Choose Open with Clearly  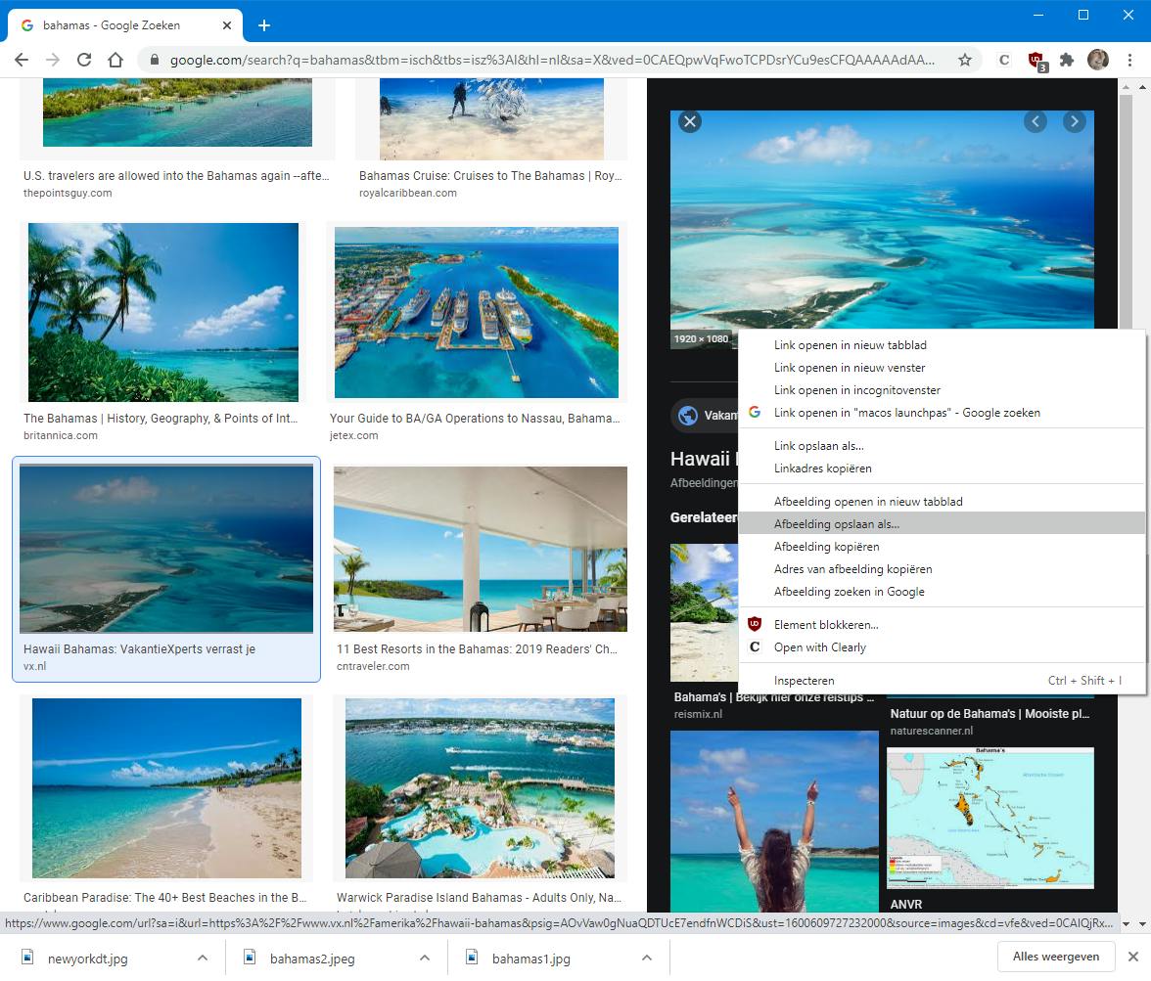(x=942, y=647)
